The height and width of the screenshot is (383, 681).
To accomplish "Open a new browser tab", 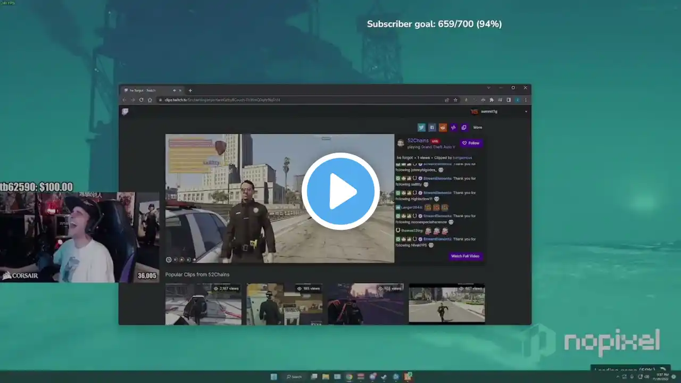I will tap(190, 90).
